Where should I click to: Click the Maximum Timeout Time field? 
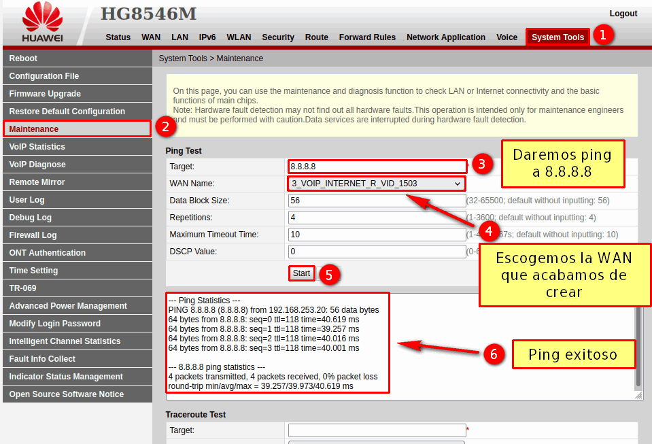pyautogui.click(x=377, y=235)
